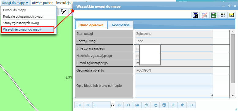This screenshot has width=238, height=111.
Task: Click the pencil ruler tool on map toolbar
Action: tap(63, 11)
